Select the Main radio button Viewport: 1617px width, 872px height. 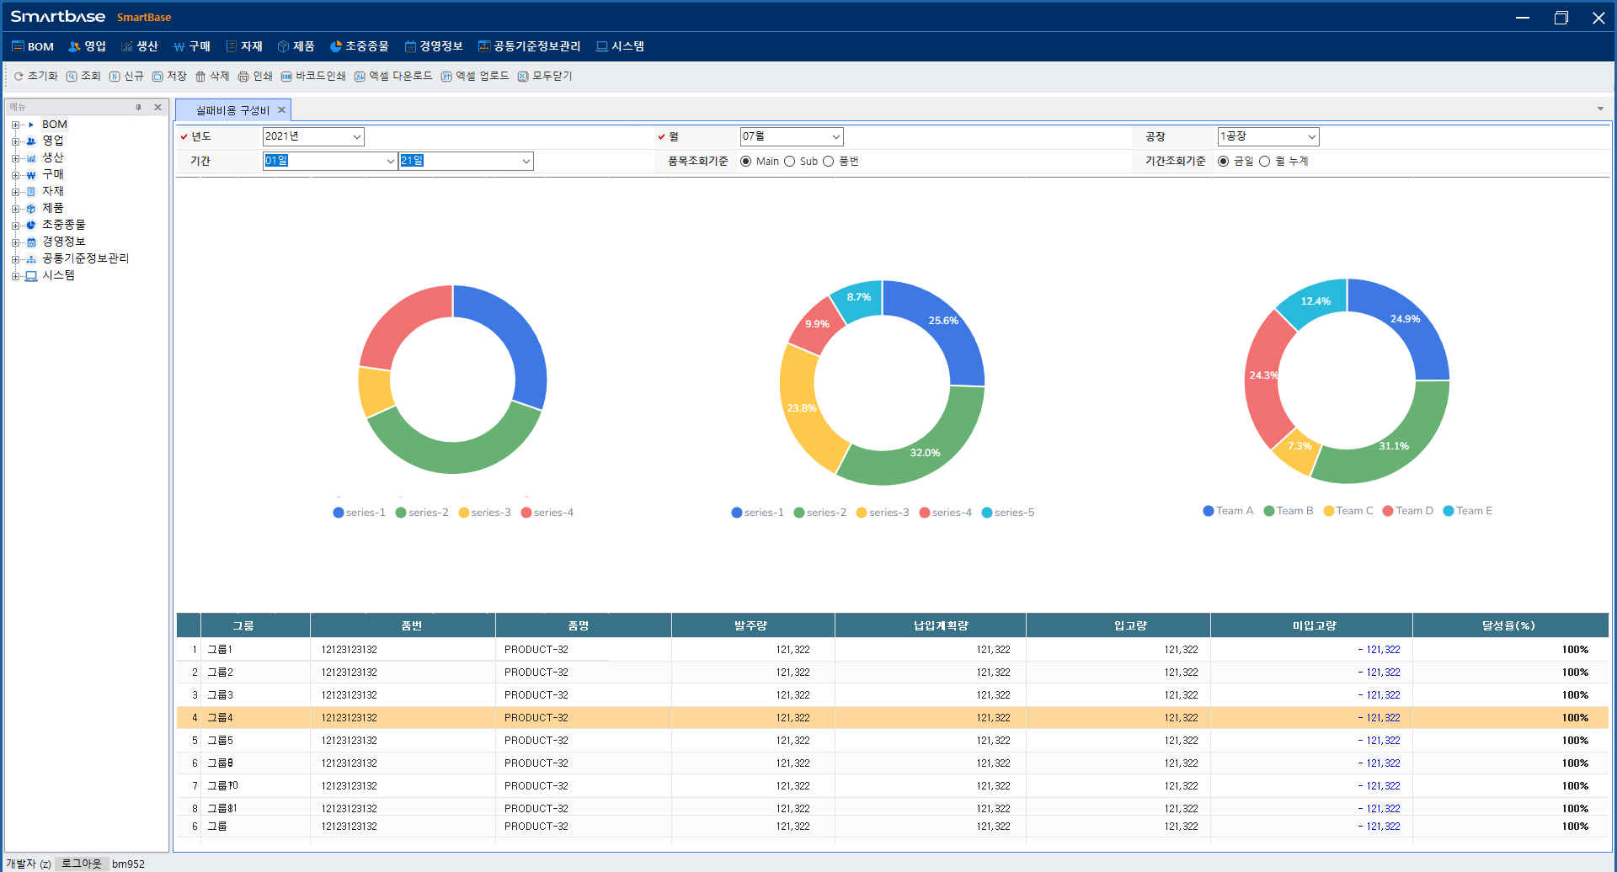point(745,162)
